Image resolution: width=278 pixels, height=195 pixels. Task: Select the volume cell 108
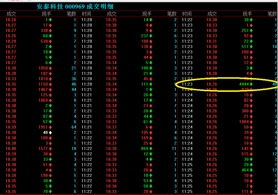point(145,41)
